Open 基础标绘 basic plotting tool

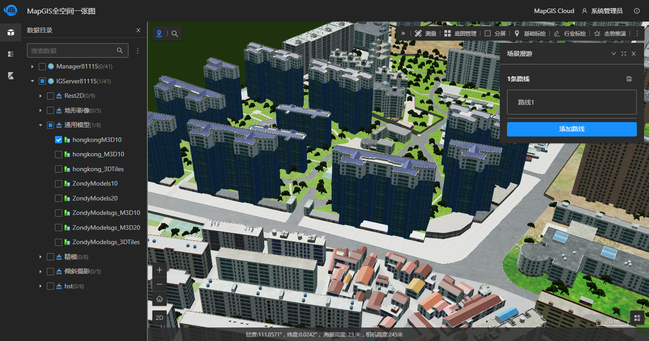(530, 33)
